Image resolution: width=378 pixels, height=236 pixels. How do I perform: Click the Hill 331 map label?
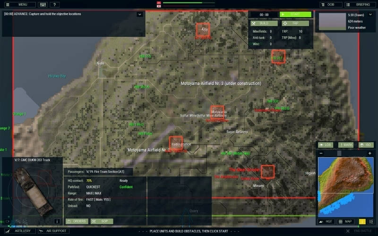click(273, 101)
